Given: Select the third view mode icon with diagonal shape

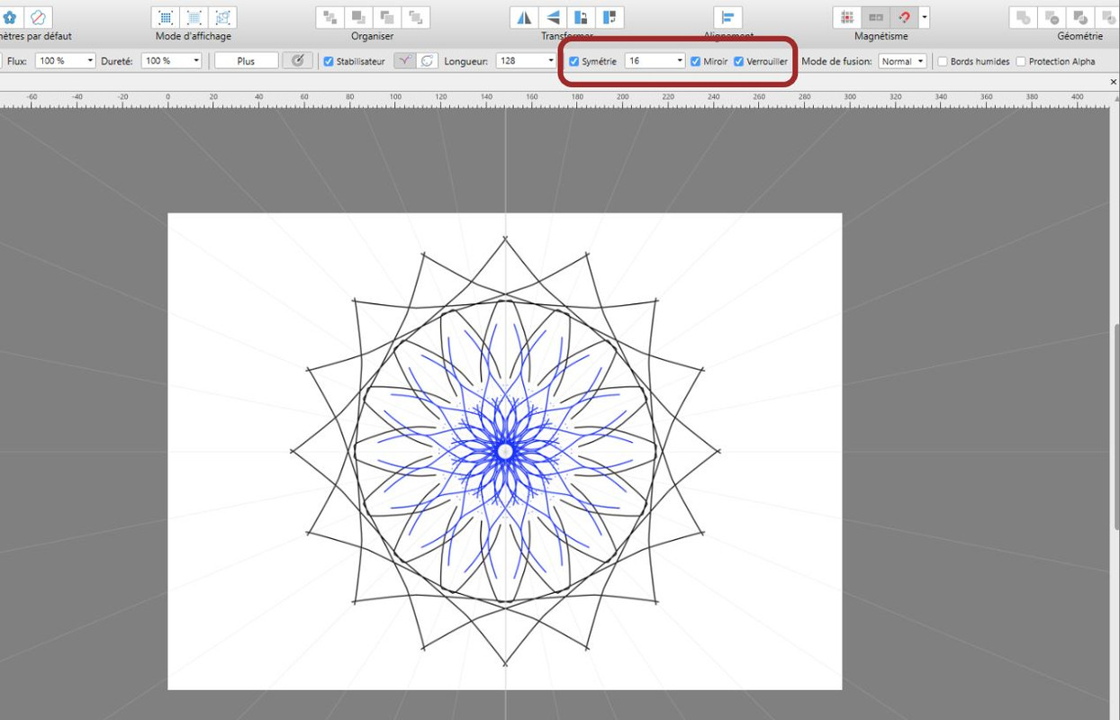Looking at the screenshot, I should [223, 17].
